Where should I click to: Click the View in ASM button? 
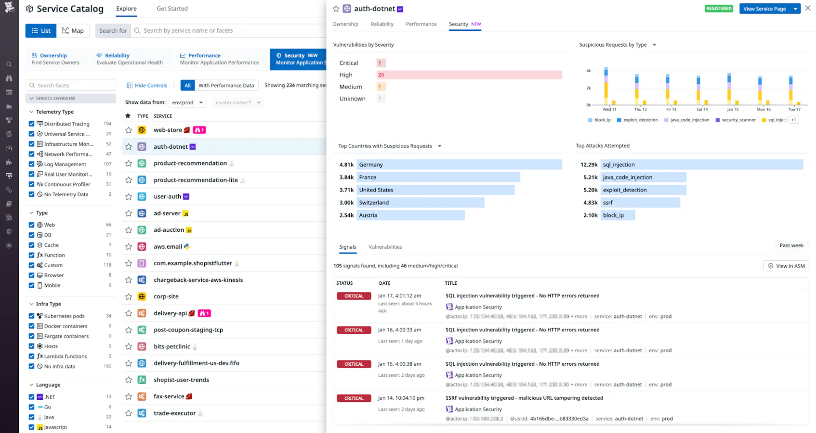click(x=786, y=266)
